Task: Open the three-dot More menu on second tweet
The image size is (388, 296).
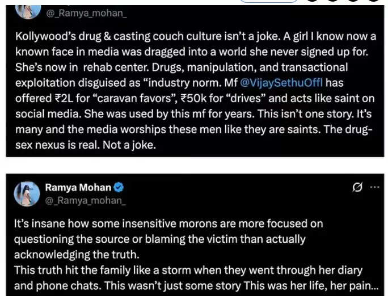Action: point(374,188)
